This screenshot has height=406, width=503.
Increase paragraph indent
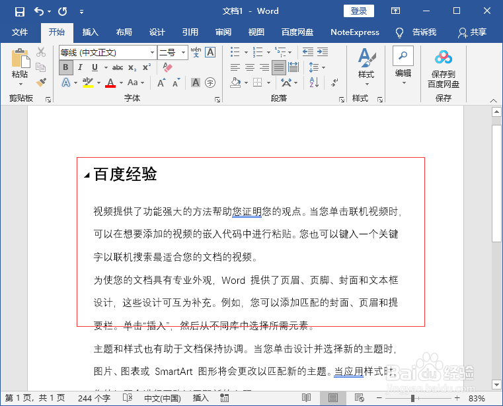click(x=323, y=52)
